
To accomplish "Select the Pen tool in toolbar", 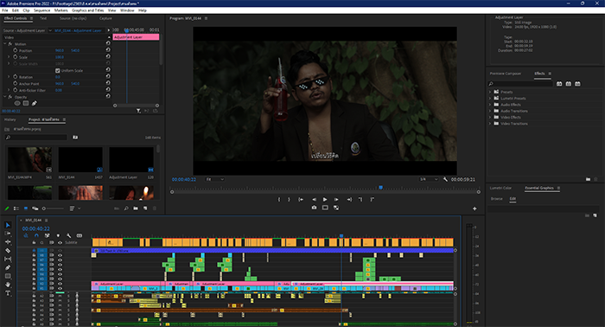I will (8, 267).
